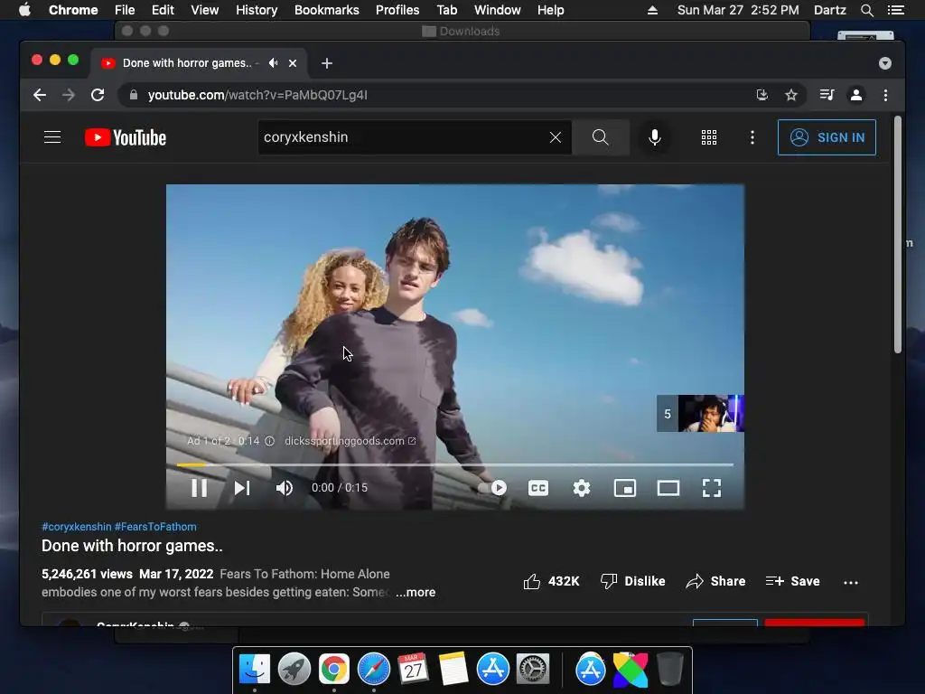Open ad info circle icon

tap(269, 441)
